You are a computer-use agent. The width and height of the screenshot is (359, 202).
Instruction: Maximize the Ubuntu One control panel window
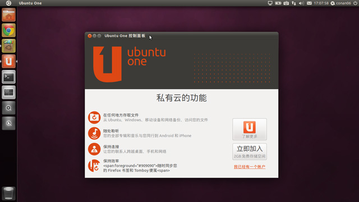tap(99, 36)
